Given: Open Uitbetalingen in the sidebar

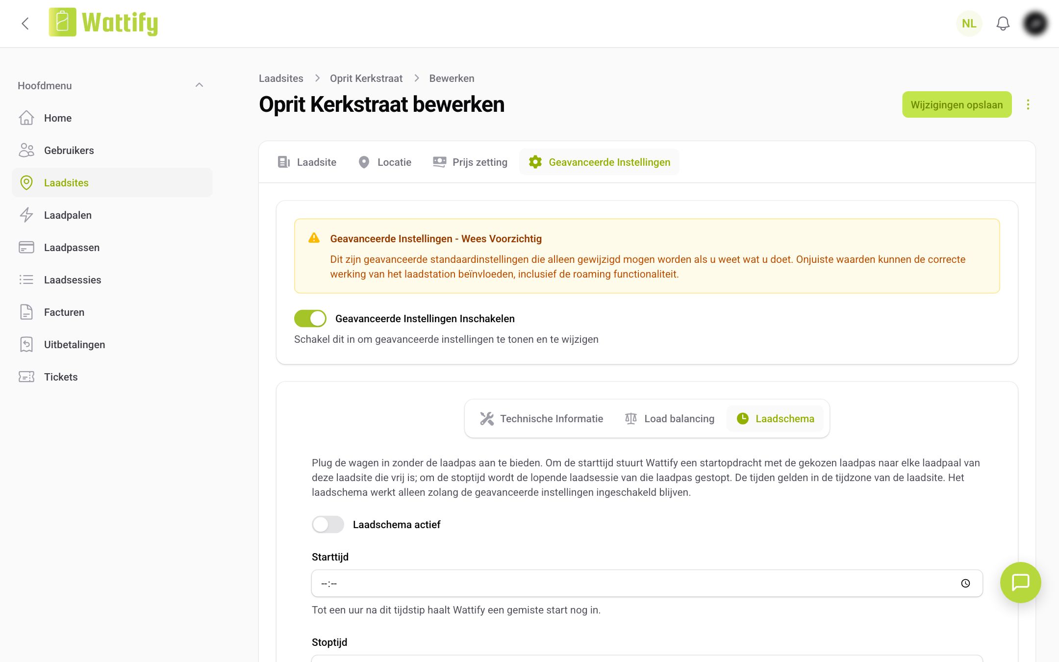Looking at the screenshot, I should 112,345.
